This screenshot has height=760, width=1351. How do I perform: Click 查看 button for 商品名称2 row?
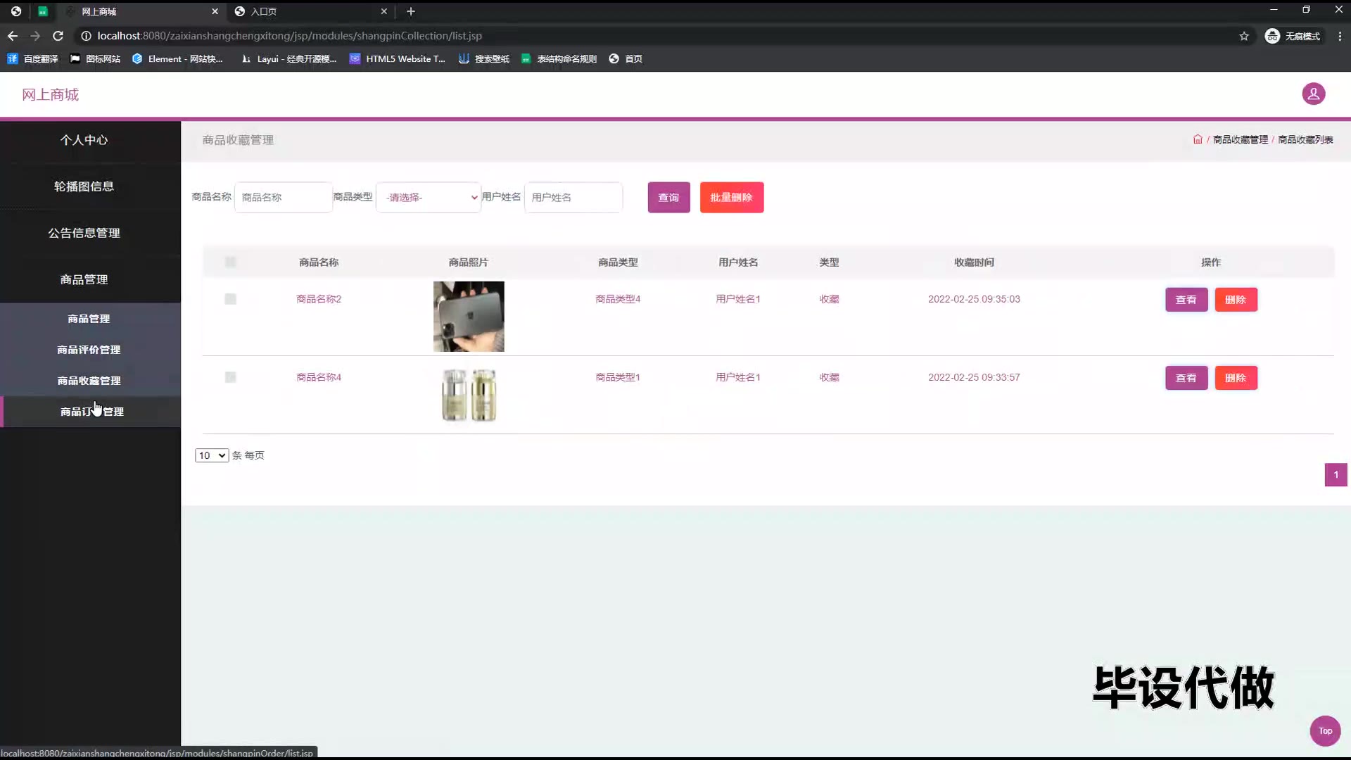click(1186, 300)
